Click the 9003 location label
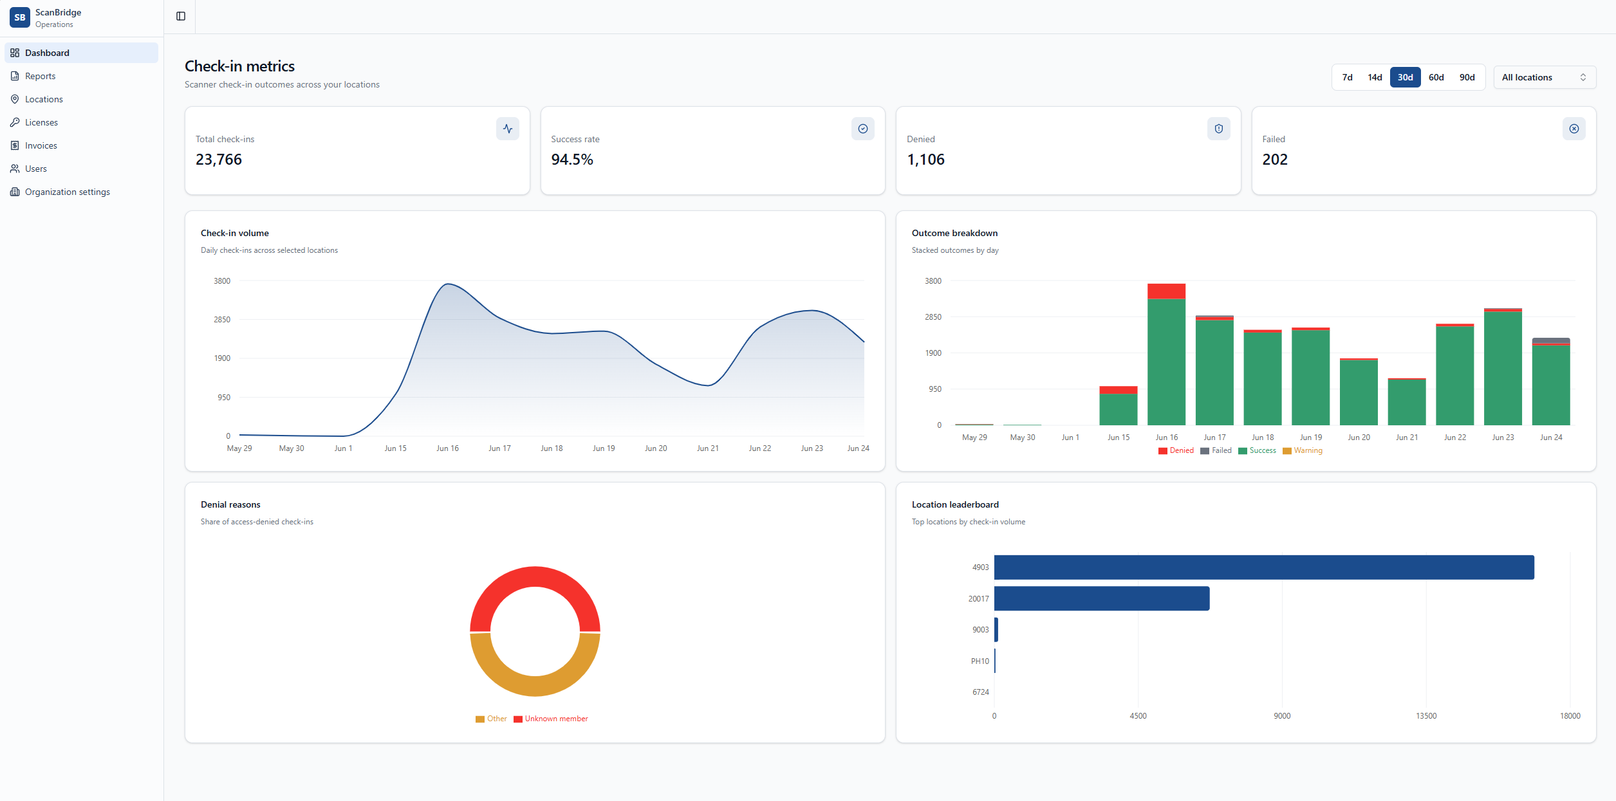Image resolution: width=1616 pixels, height=801 pixels. [980, 630]
